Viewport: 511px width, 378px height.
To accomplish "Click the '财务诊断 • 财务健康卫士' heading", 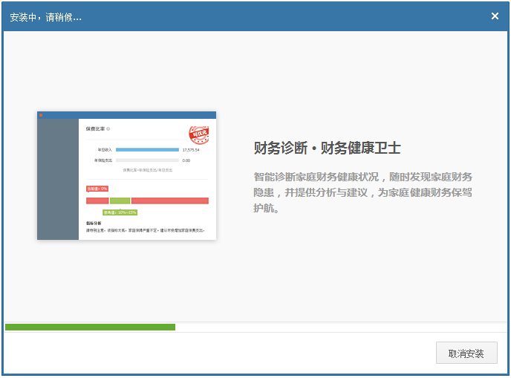I will click(x=327, y=148).
